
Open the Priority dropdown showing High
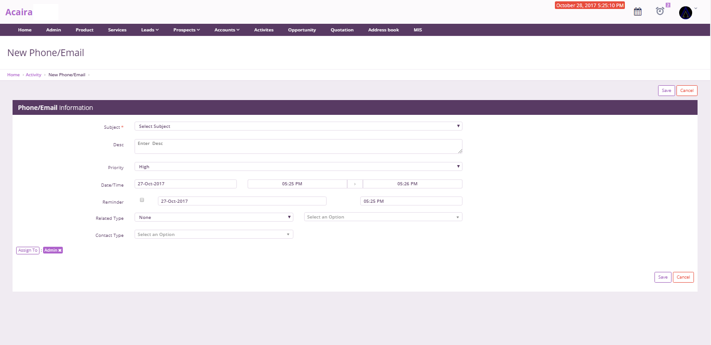click(x=298, y=166)
